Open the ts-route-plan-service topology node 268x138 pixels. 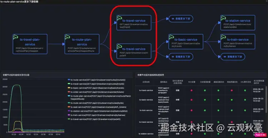click(x=82, y=44)
